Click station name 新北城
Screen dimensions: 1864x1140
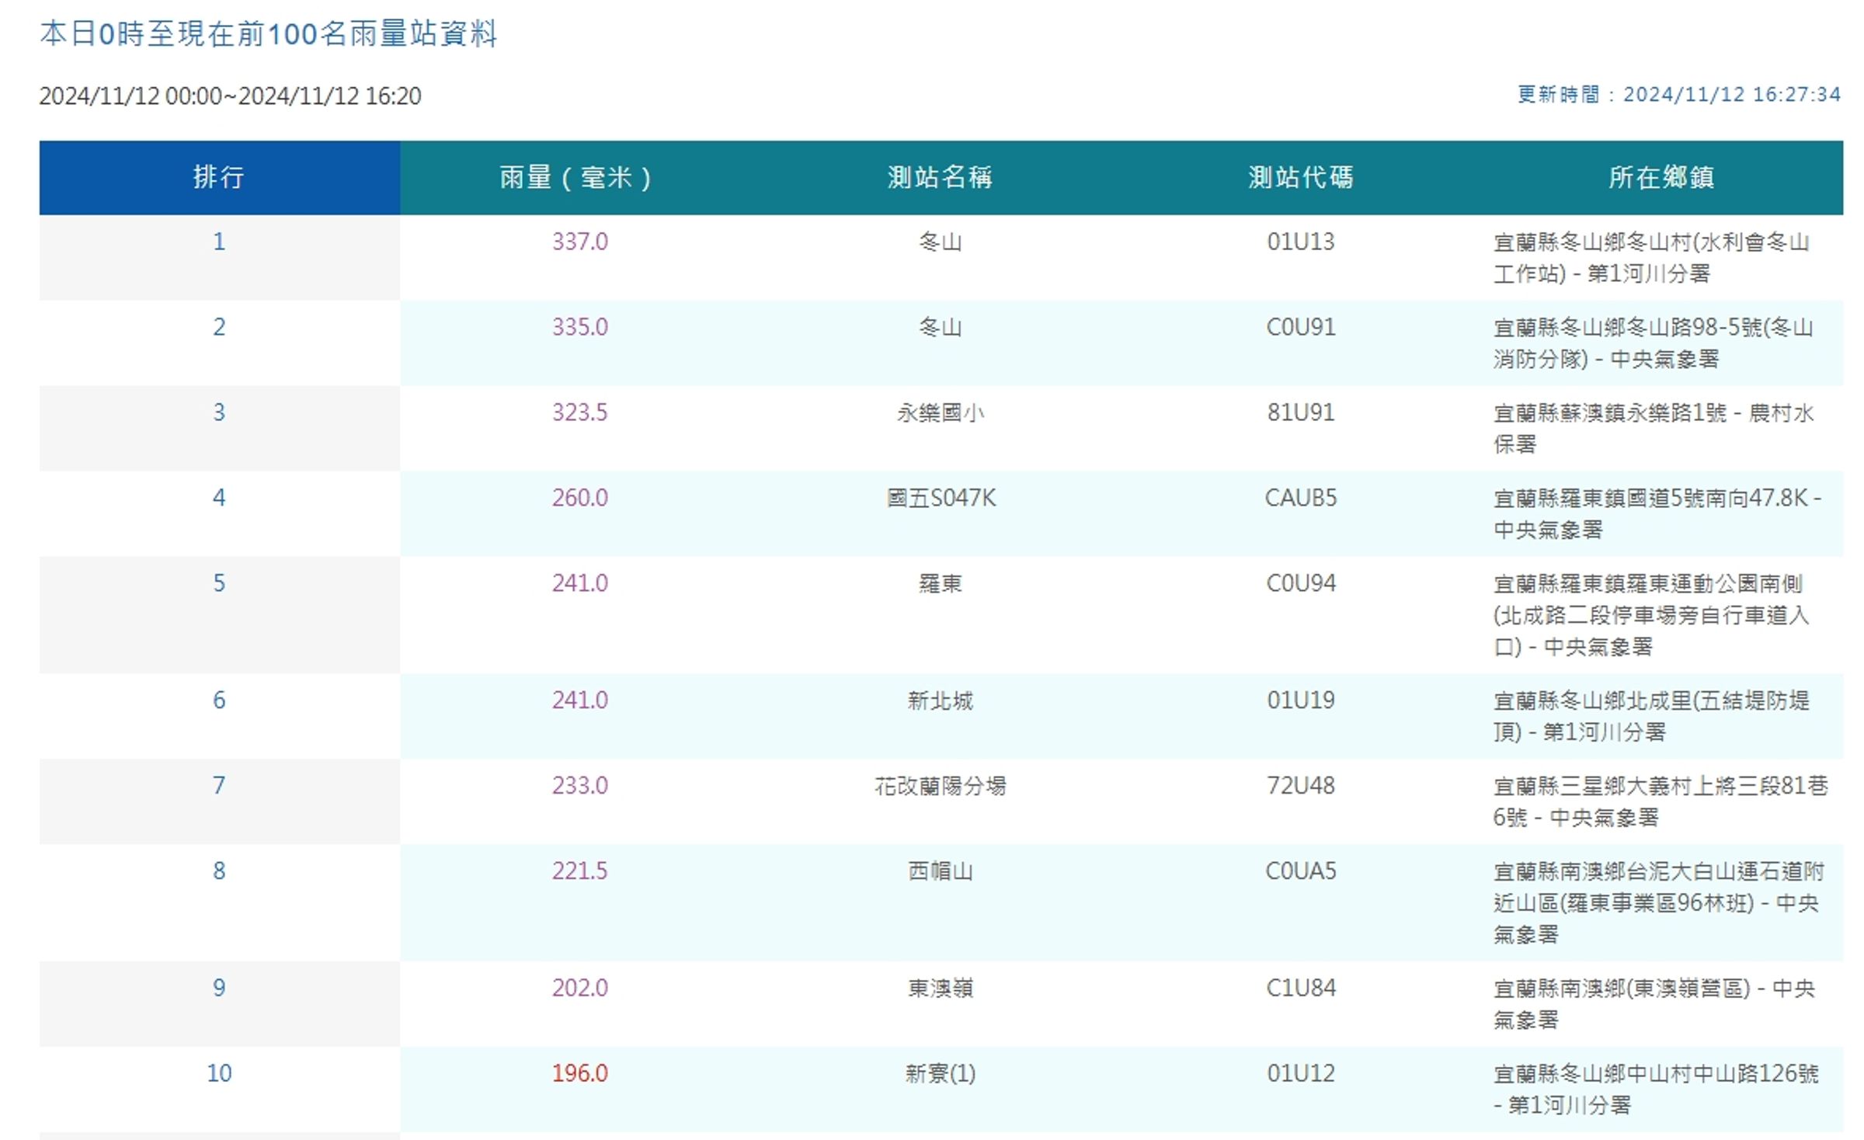tap(941, 701)
